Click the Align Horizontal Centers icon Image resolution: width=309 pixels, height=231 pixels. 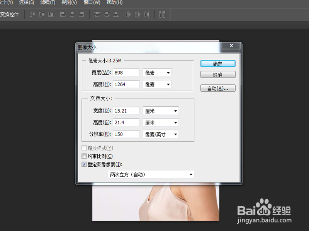72,14
